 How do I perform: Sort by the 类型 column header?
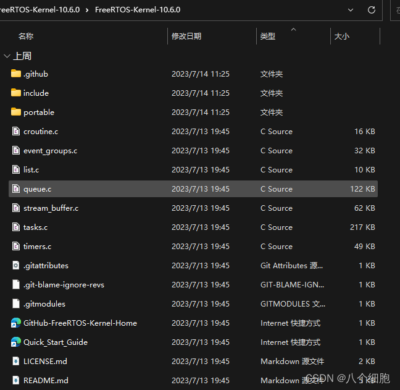tap(268, 36)
